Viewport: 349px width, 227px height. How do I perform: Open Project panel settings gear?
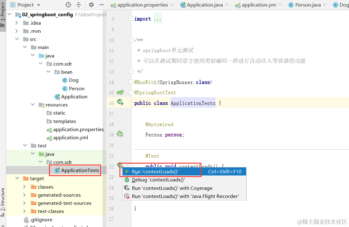pyautogui.click(x=91, y=5)
